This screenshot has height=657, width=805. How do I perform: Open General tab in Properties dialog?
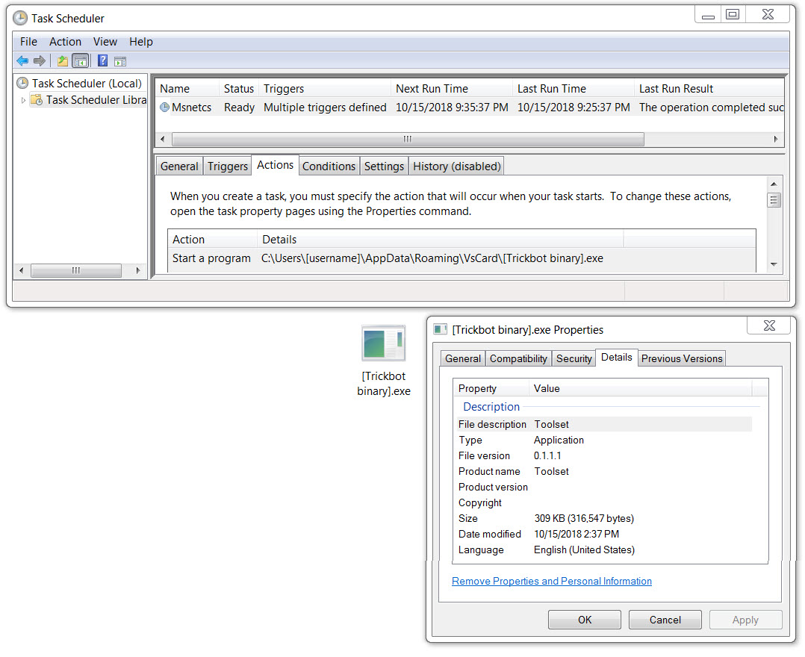462,358
